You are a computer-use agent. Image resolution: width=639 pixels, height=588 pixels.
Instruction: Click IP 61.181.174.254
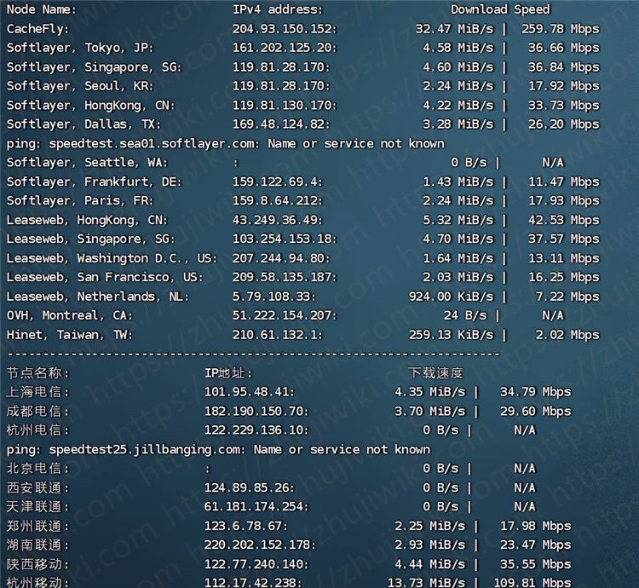256,507
